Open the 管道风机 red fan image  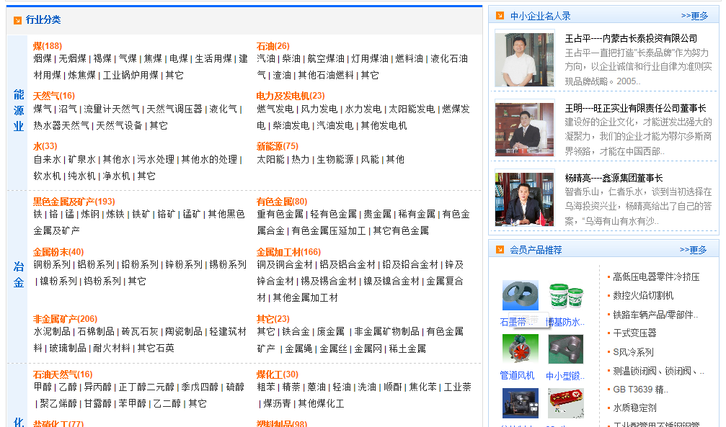[x=520, y=349]
